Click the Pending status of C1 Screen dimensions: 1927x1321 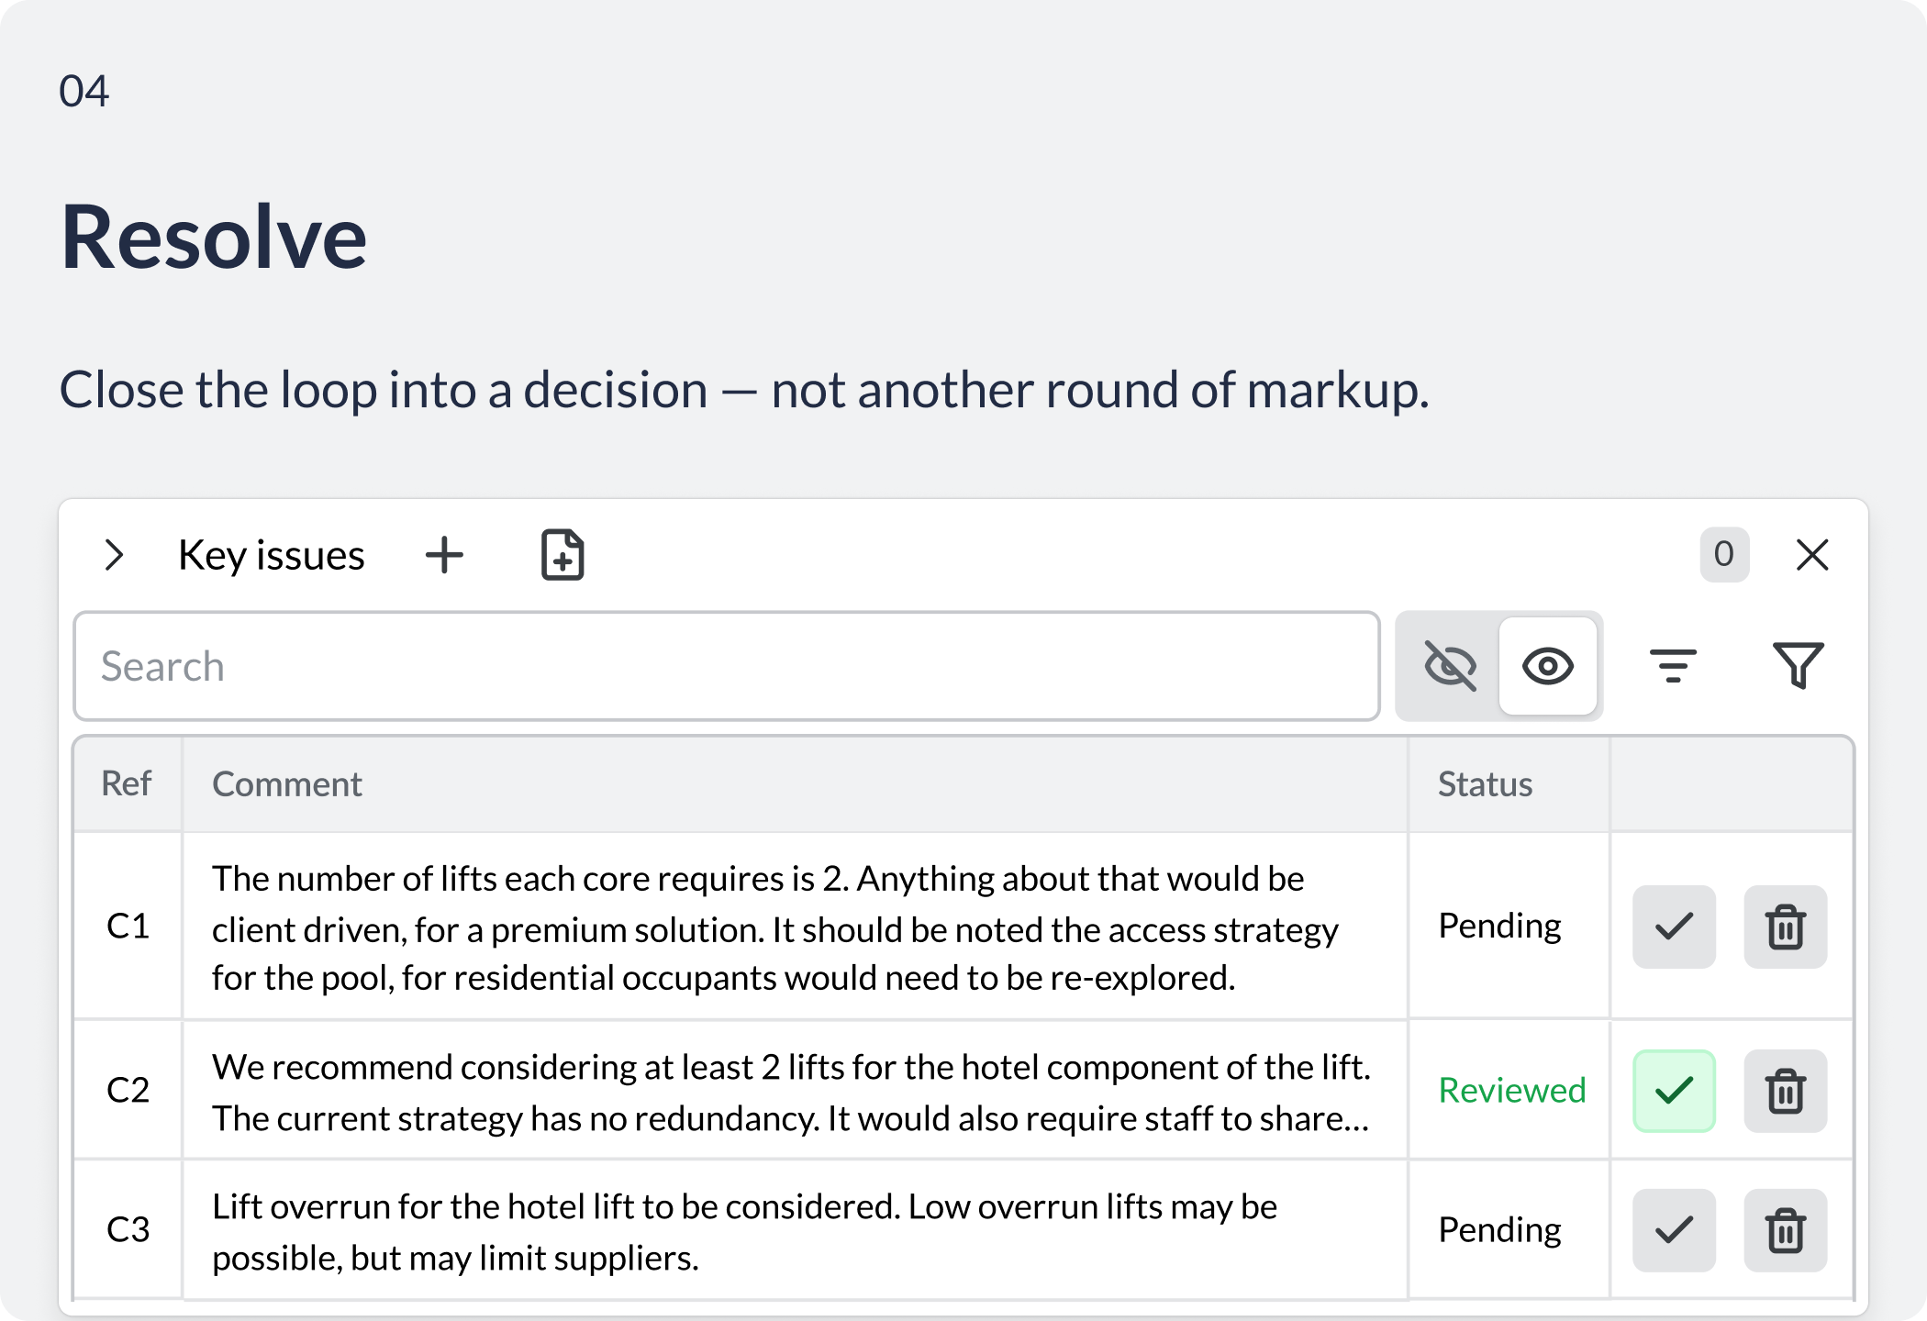(x=1499, y=927)
